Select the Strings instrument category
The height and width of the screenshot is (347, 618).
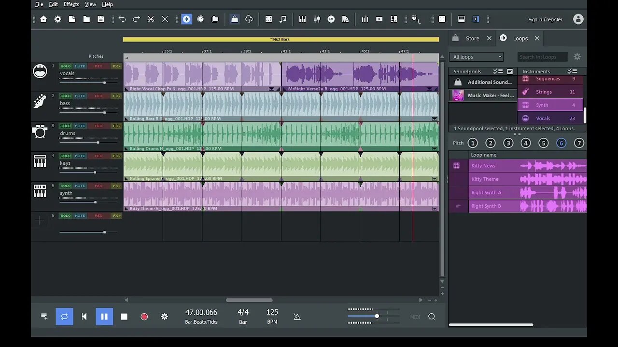click(550, 92)
